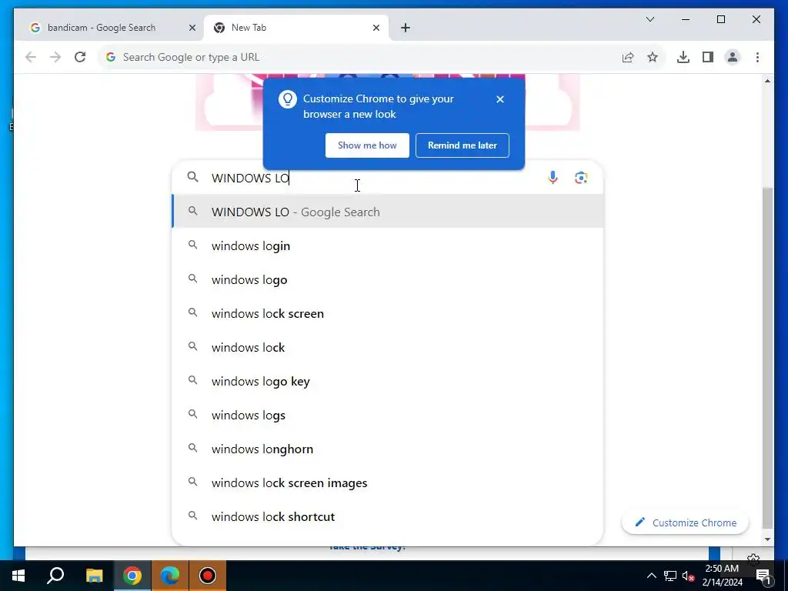Image resolution: width=788 pixels, height=591 pixels.
Task: Open Google Lens image search icon
Action: click(581, 178)
